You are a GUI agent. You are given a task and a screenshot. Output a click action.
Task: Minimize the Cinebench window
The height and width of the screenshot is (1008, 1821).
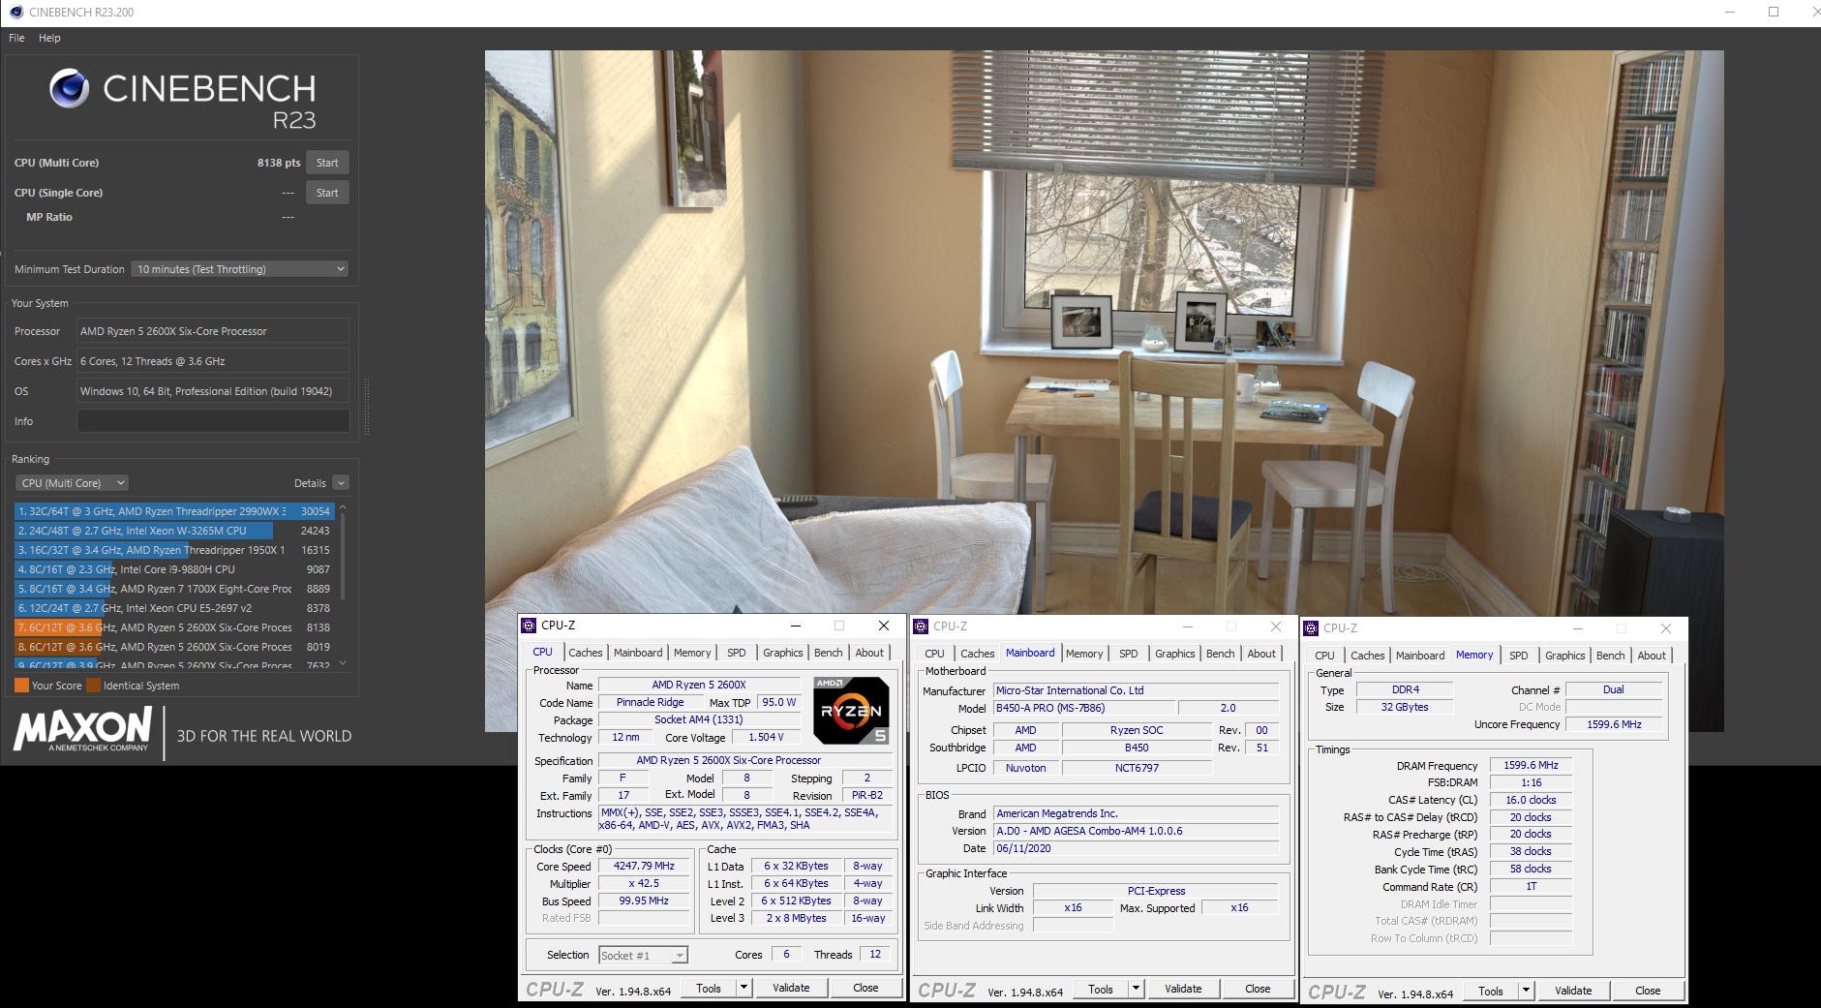pos(1731,12)
